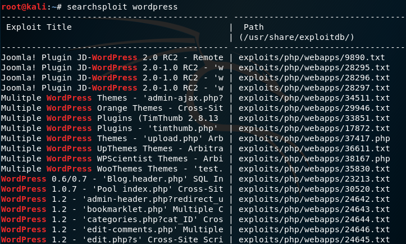Click 'WordPress 1.0.7 - Pool index.php' title

112,189
